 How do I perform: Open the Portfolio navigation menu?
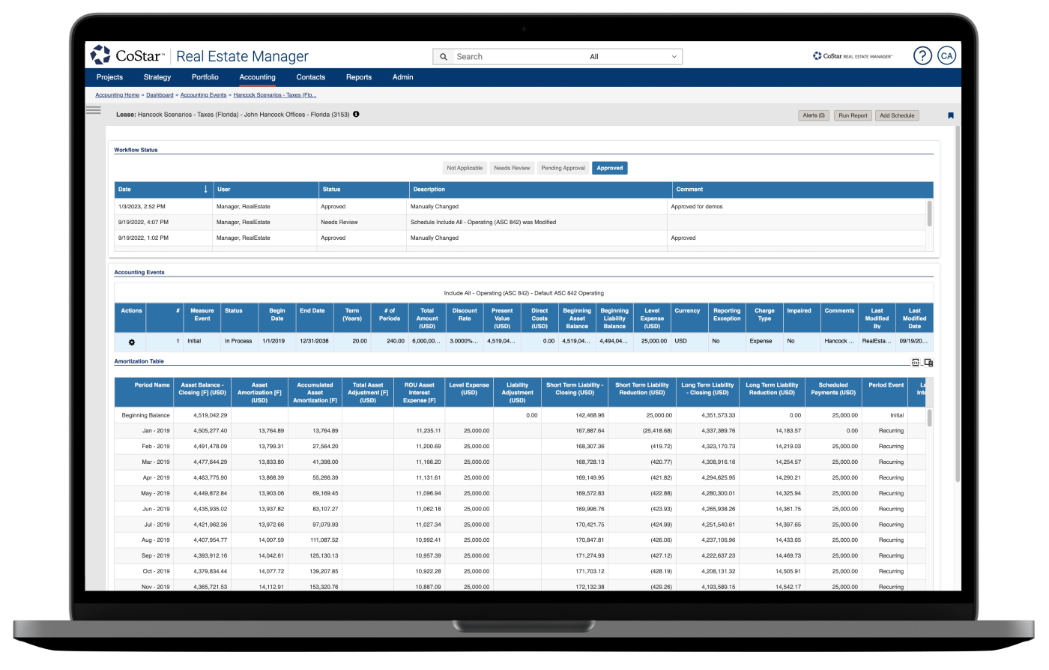(x=205, y=77)
